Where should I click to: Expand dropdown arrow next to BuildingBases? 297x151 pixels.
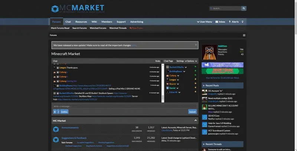[x=184, y=71]
